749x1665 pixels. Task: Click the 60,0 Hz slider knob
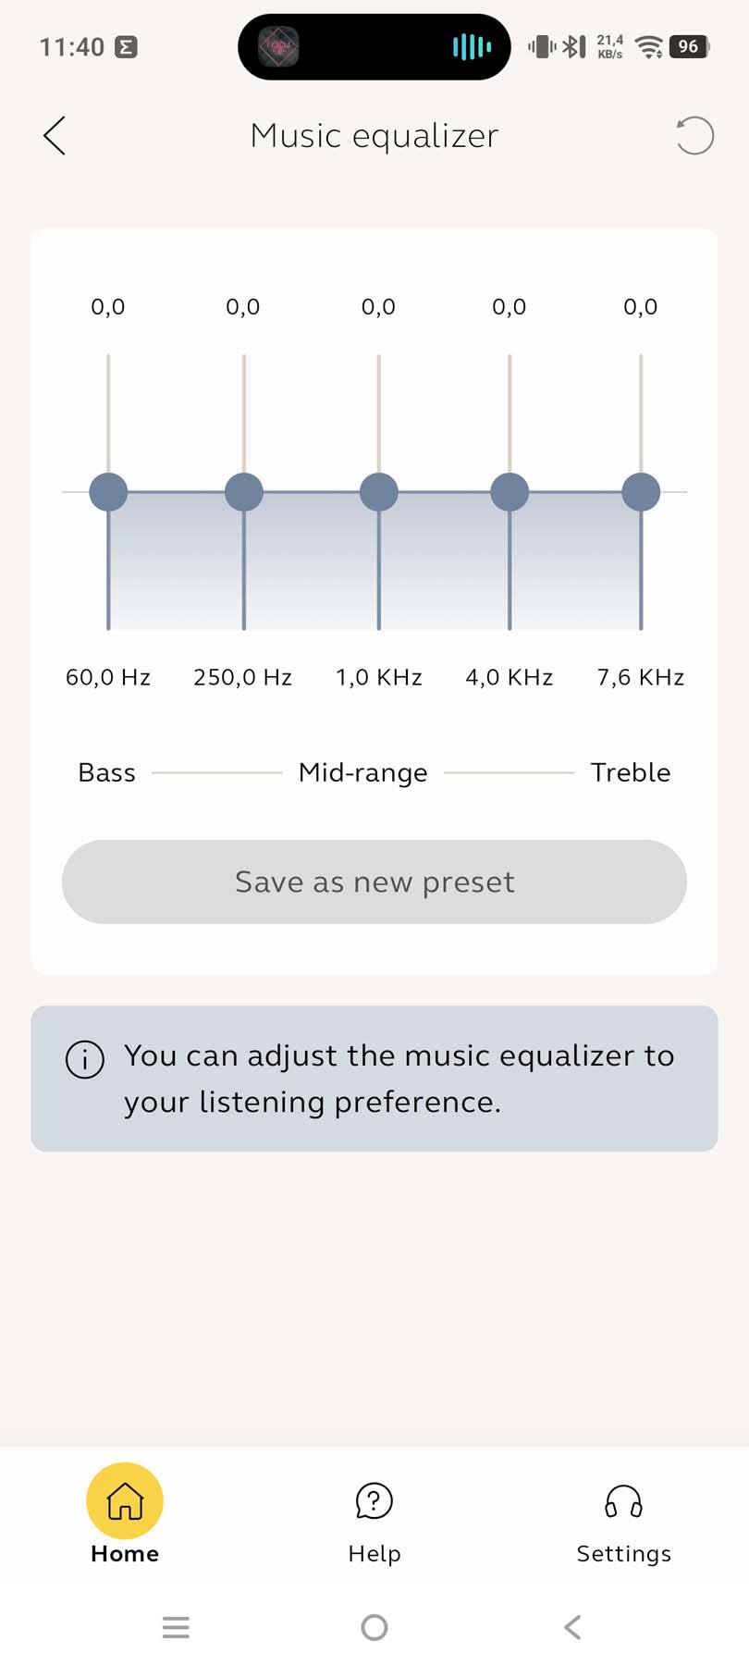point(108,492)
